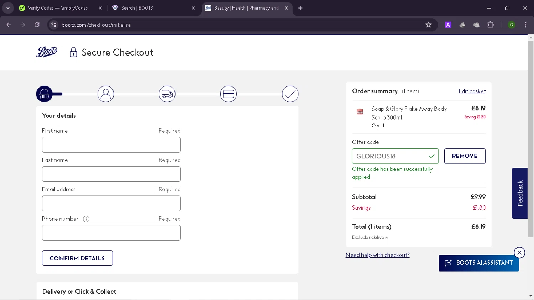
Task: Open the bird-shaped extension icon
Action: (x=462, y=25)
